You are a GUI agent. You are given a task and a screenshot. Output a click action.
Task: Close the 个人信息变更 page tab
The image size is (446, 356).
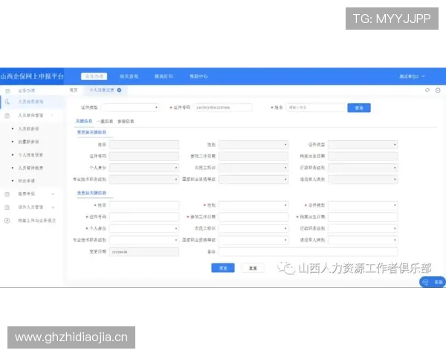point(119,90)
